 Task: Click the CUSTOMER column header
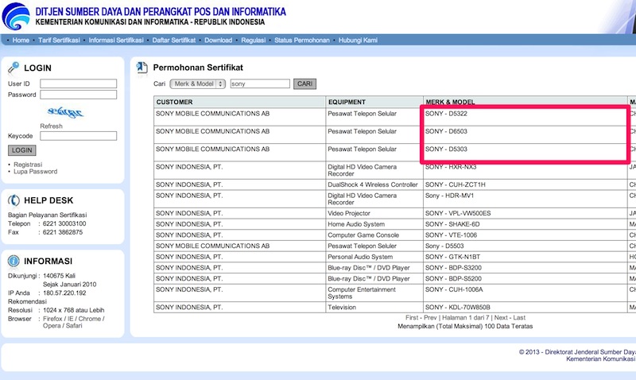[x=239, y=102]
